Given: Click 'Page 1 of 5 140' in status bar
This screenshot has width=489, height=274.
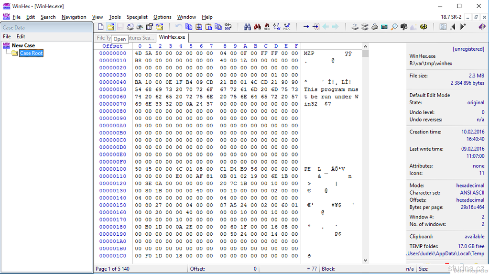Looking at the screenshot, I should pos(112,269).
